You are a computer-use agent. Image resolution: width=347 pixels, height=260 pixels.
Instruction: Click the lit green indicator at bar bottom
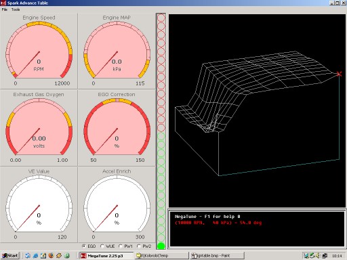click(x=161, y=246)
